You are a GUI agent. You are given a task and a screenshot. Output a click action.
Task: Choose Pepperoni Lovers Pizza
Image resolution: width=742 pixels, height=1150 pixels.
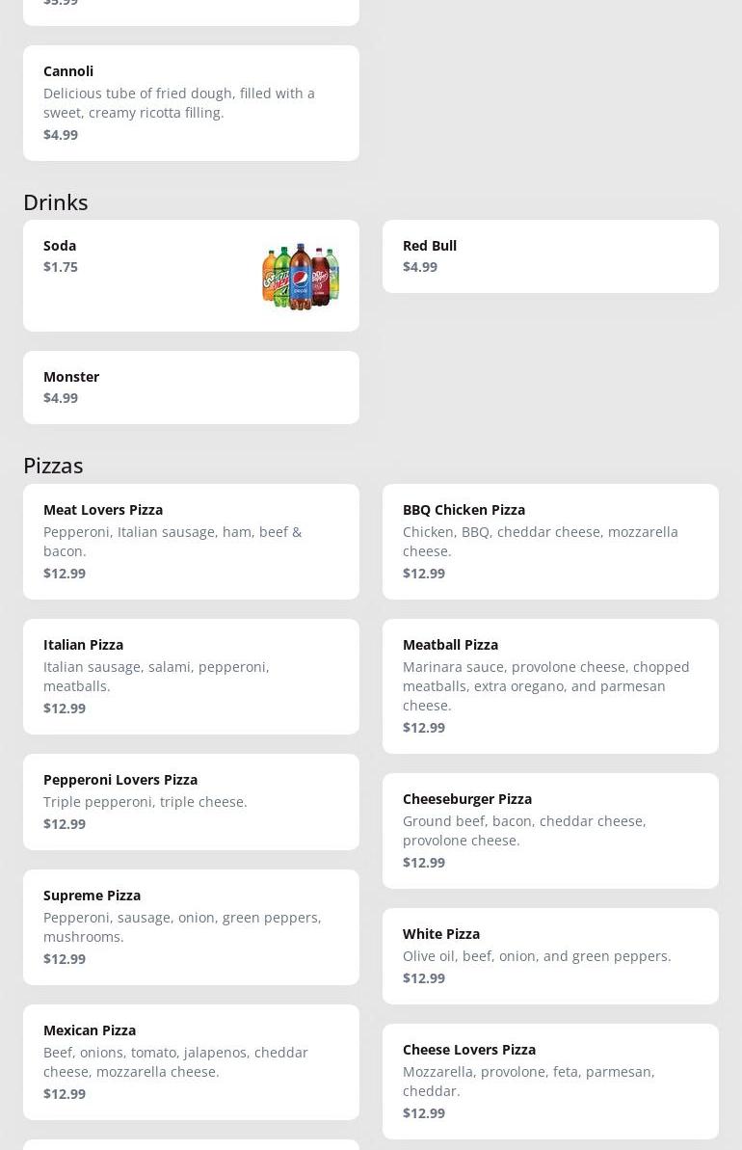(x=191, y=801)
